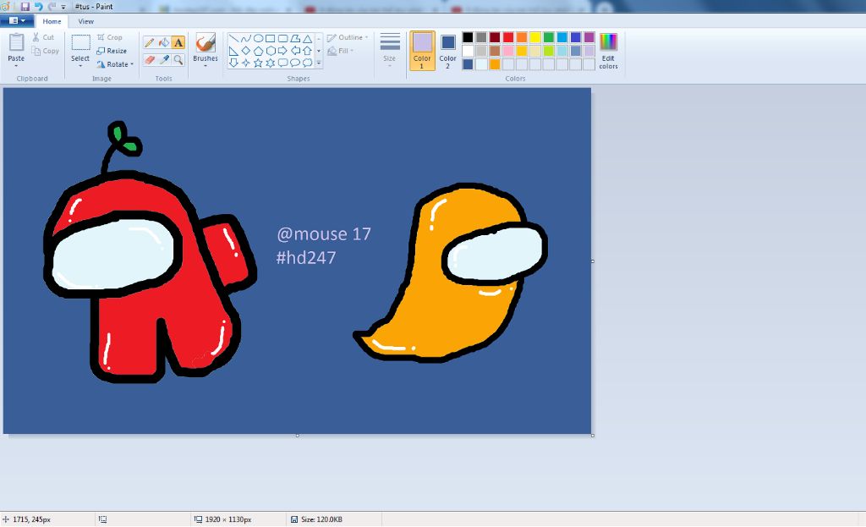Switch to the View tab

(x=85, y=21)
